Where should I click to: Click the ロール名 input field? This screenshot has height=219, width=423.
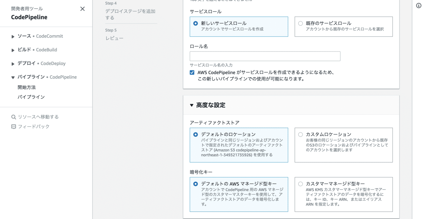[265, 56]
